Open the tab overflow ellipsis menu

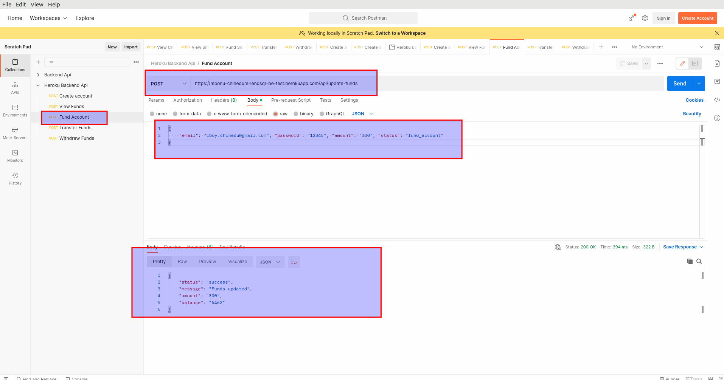[615, 47]
